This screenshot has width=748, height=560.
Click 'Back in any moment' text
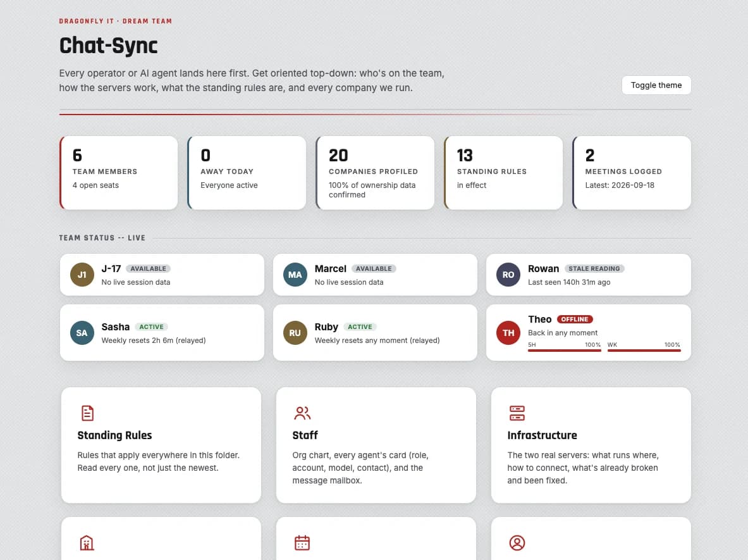563,333
